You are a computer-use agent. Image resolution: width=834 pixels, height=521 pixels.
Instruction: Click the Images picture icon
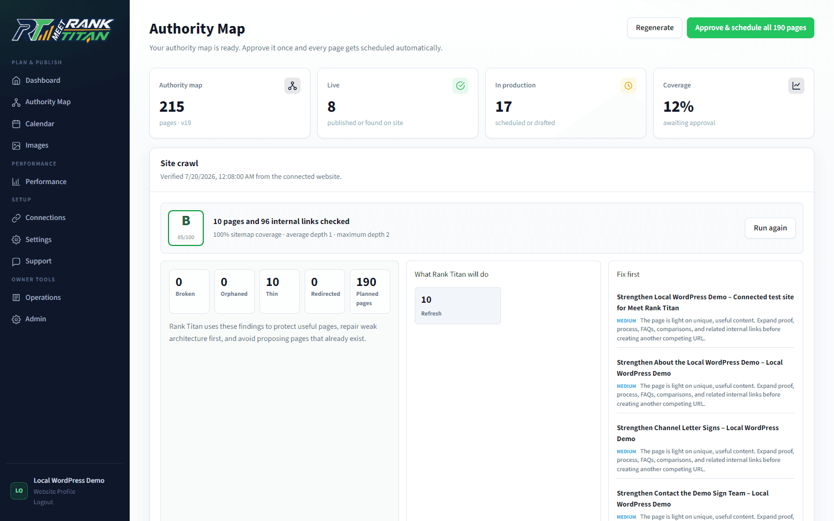[x=16, y=145]
